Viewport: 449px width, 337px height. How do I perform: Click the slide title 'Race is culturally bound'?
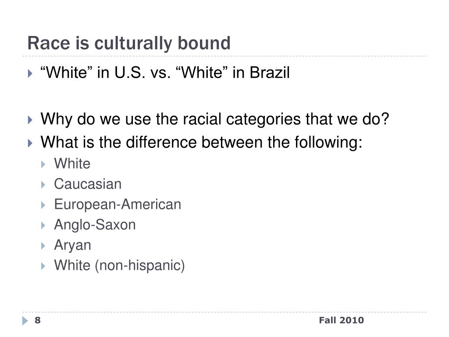pos(129,43)
